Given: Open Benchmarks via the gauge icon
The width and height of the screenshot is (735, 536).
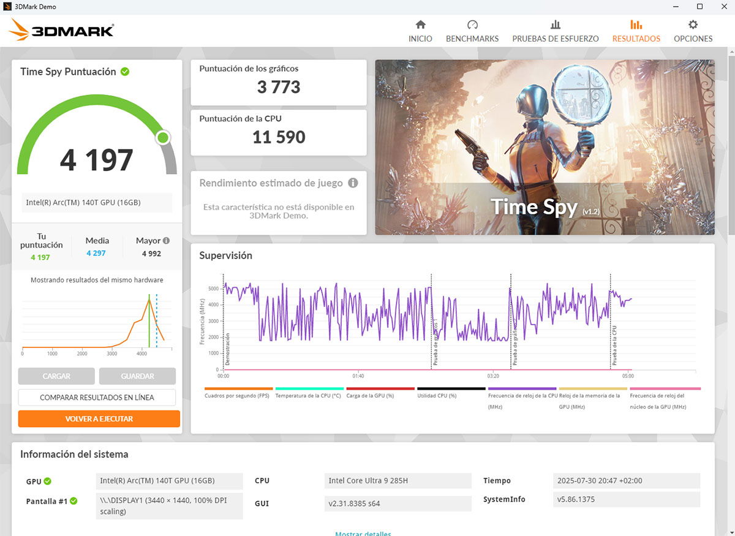Looking at the screenshot, I should (472, 25).
